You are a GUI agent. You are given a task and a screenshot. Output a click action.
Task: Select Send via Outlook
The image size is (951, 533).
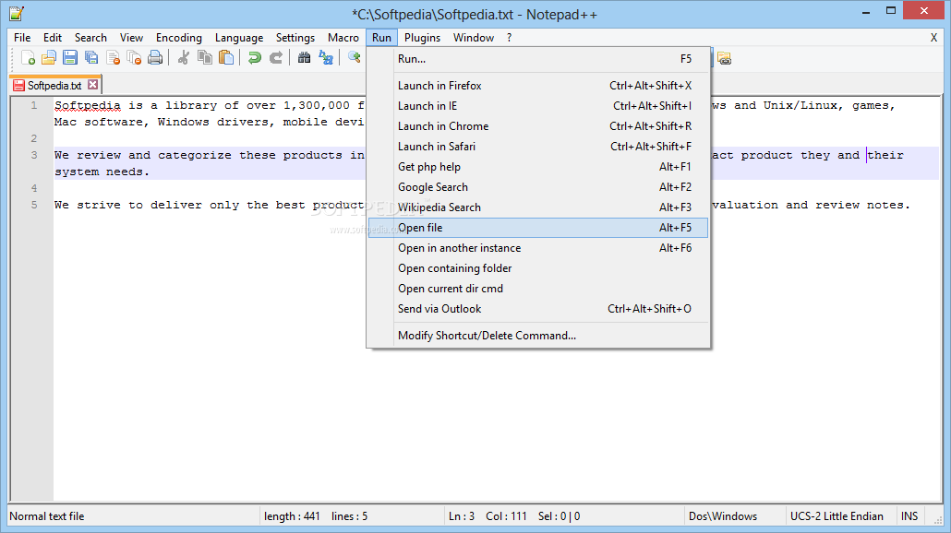[x=538, y=309]
